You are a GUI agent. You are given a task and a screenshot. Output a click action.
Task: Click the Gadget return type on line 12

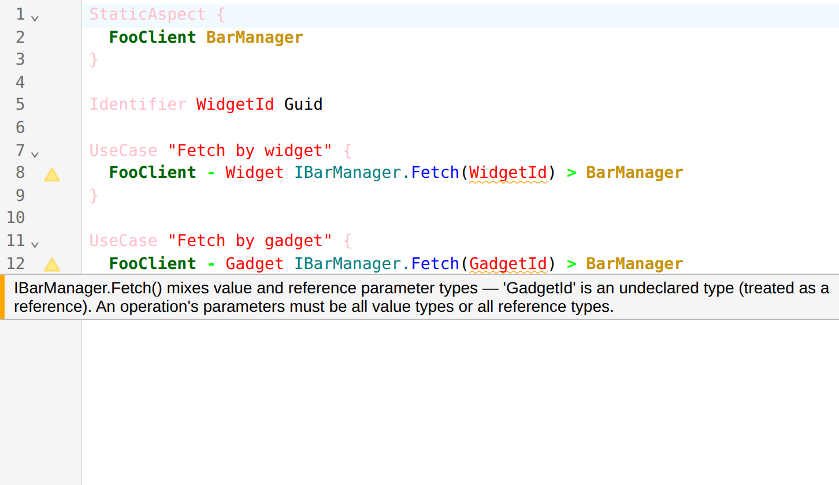[254, 264]
